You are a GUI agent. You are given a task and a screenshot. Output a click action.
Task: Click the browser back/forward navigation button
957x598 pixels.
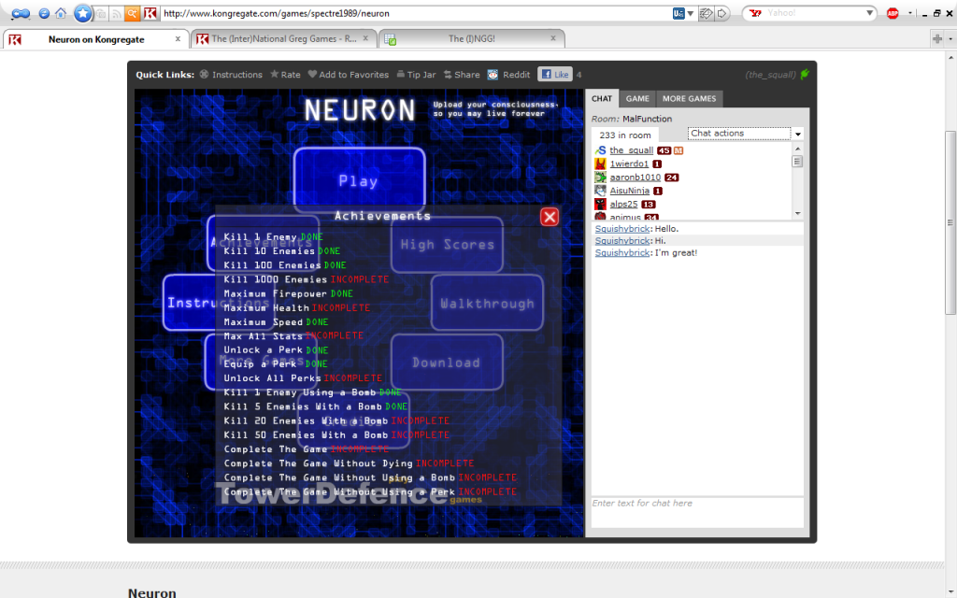pyautogui.click(x=21, y=13)
